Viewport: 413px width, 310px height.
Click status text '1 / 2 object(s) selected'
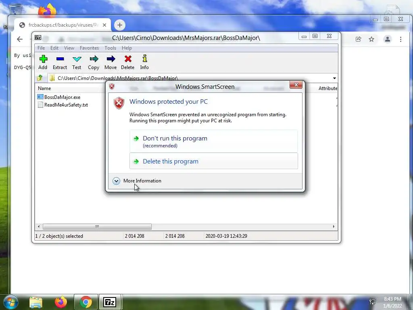59,236
